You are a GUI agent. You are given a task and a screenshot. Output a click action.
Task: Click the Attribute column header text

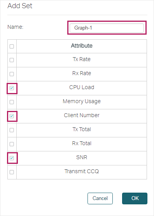pos(82,46)
